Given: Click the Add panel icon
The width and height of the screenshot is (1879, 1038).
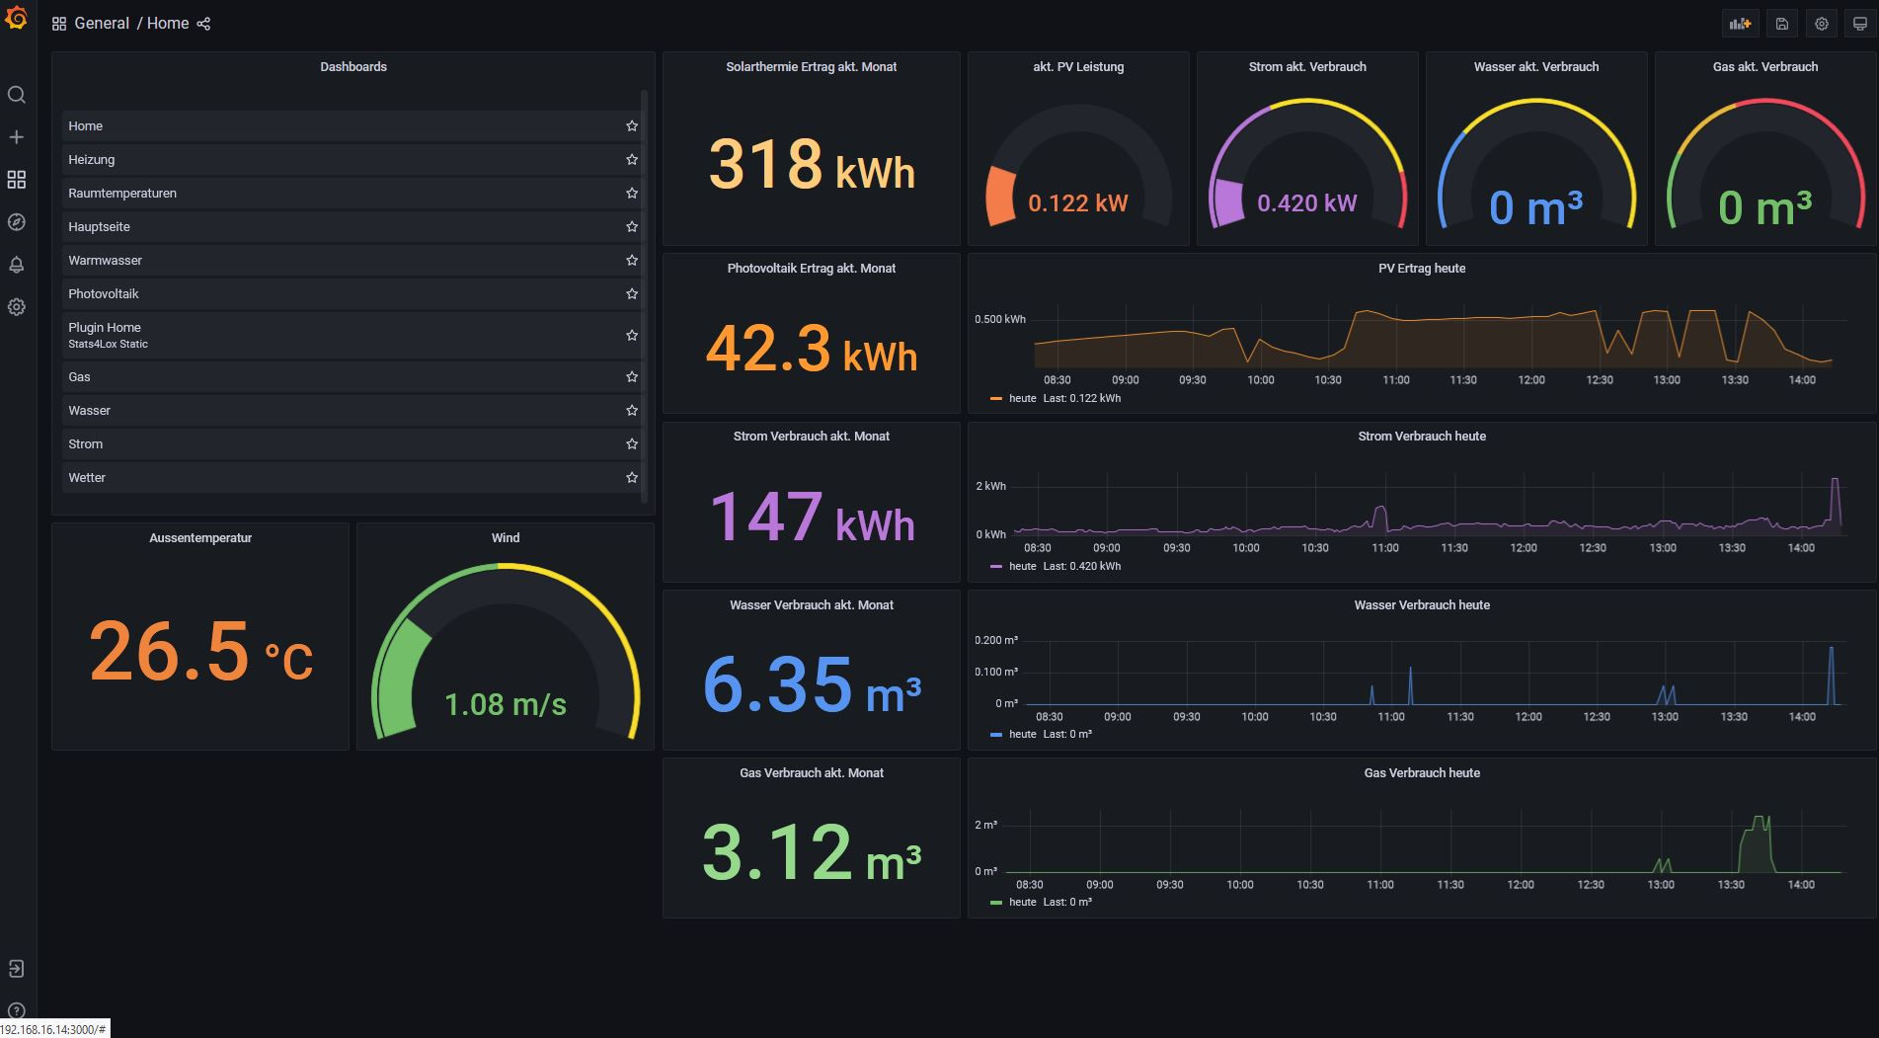Looking at the screenshot, I should pos(1740,24).
